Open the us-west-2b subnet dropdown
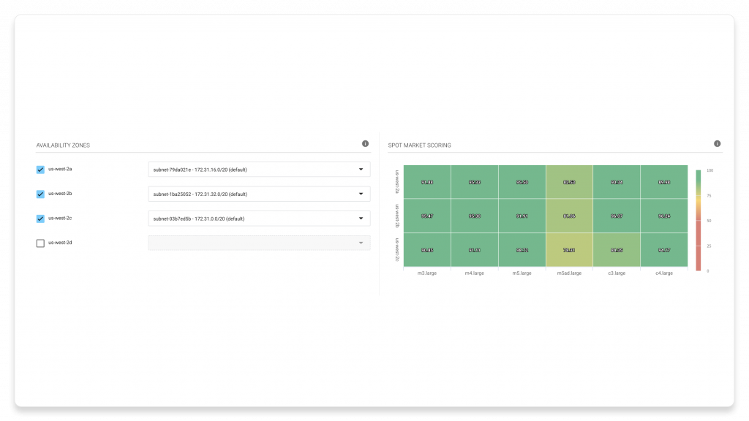 click(259, 194)
